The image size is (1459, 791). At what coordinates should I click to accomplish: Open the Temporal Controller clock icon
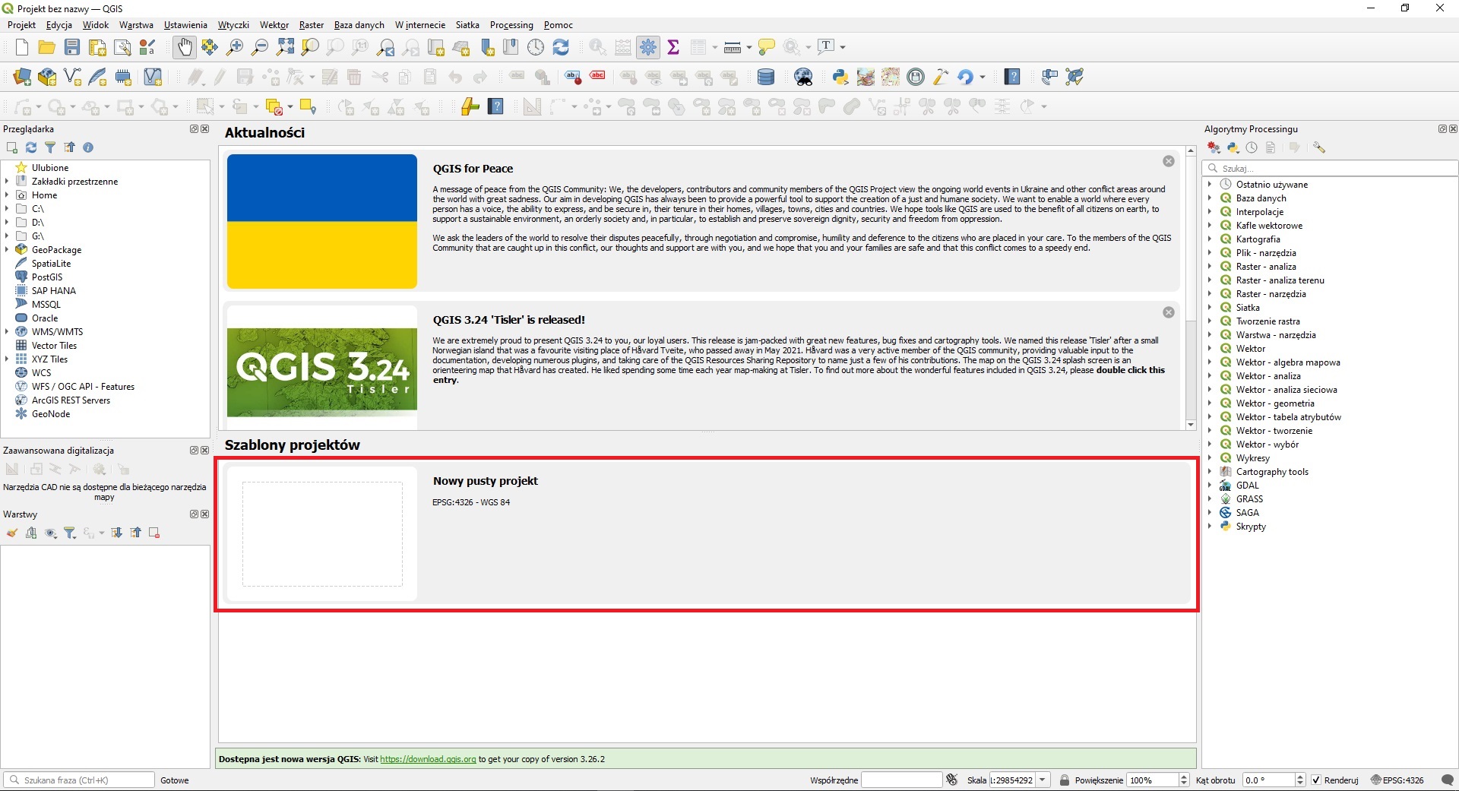tap(536, 47)
